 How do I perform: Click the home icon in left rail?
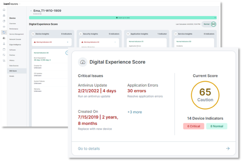click(x=4, y=10)
